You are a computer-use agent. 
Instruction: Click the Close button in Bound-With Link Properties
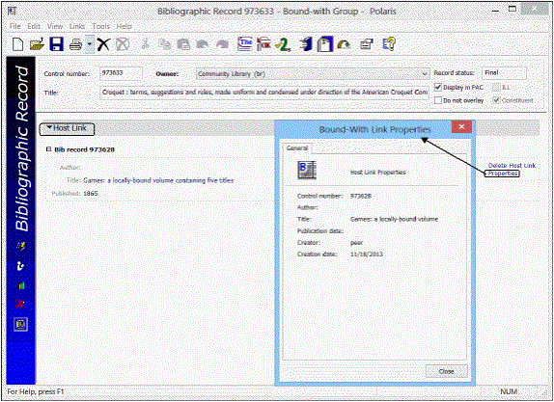(446, 371)
